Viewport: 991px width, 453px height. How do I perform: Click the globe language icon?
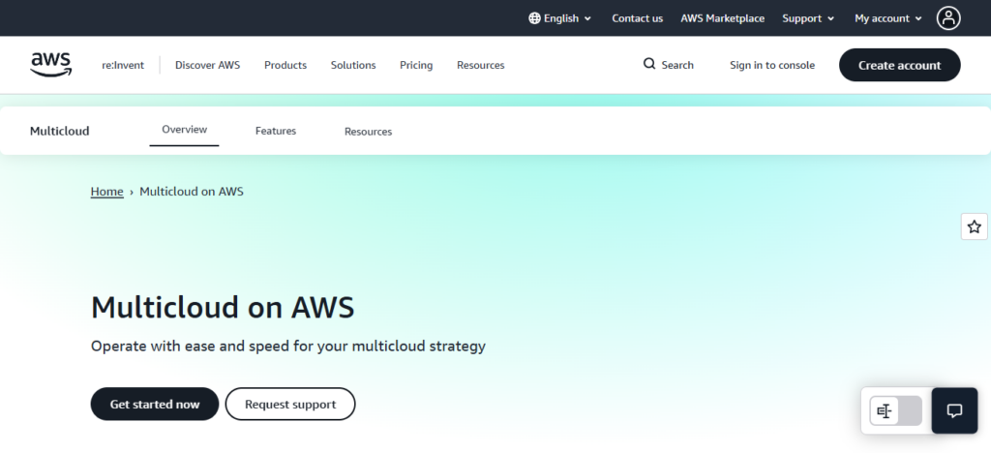[x=534, y=18]
